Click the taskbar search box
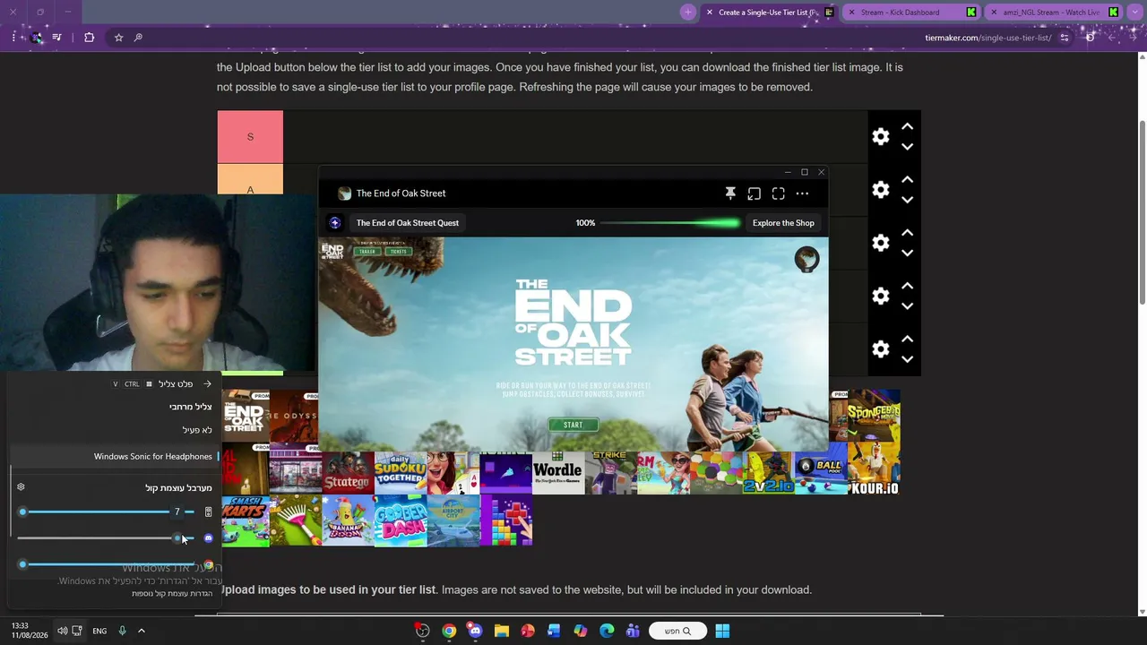The image size is (1147, 645). (x=677, y=631)
